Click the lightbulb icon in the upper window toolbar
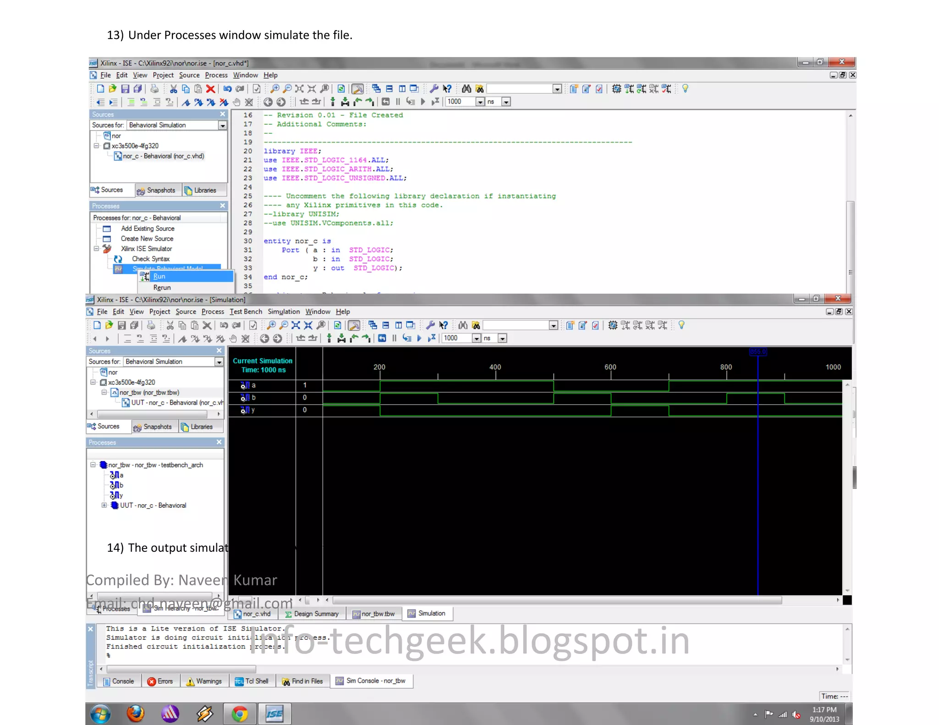This screenshot has width=939, height=725. (x=685, y=88)
